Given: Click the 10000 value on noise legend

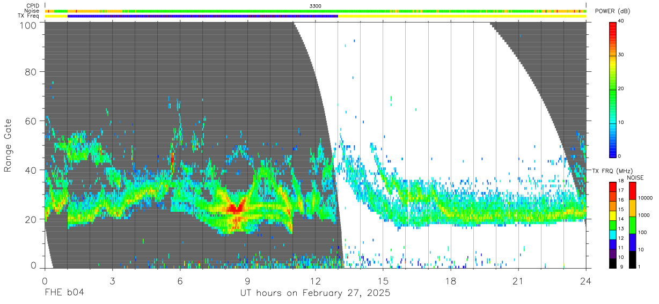Looking at the screenshot, I should coord(645,198).
